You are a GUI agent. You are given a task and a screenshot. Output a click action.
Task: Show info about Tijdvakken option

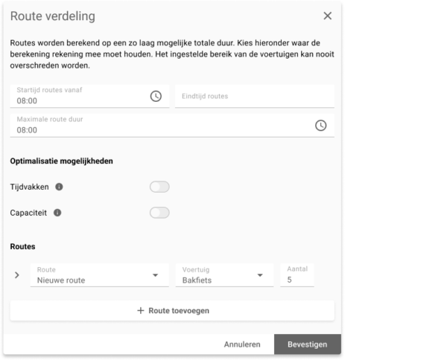click(x=59, y=187)
